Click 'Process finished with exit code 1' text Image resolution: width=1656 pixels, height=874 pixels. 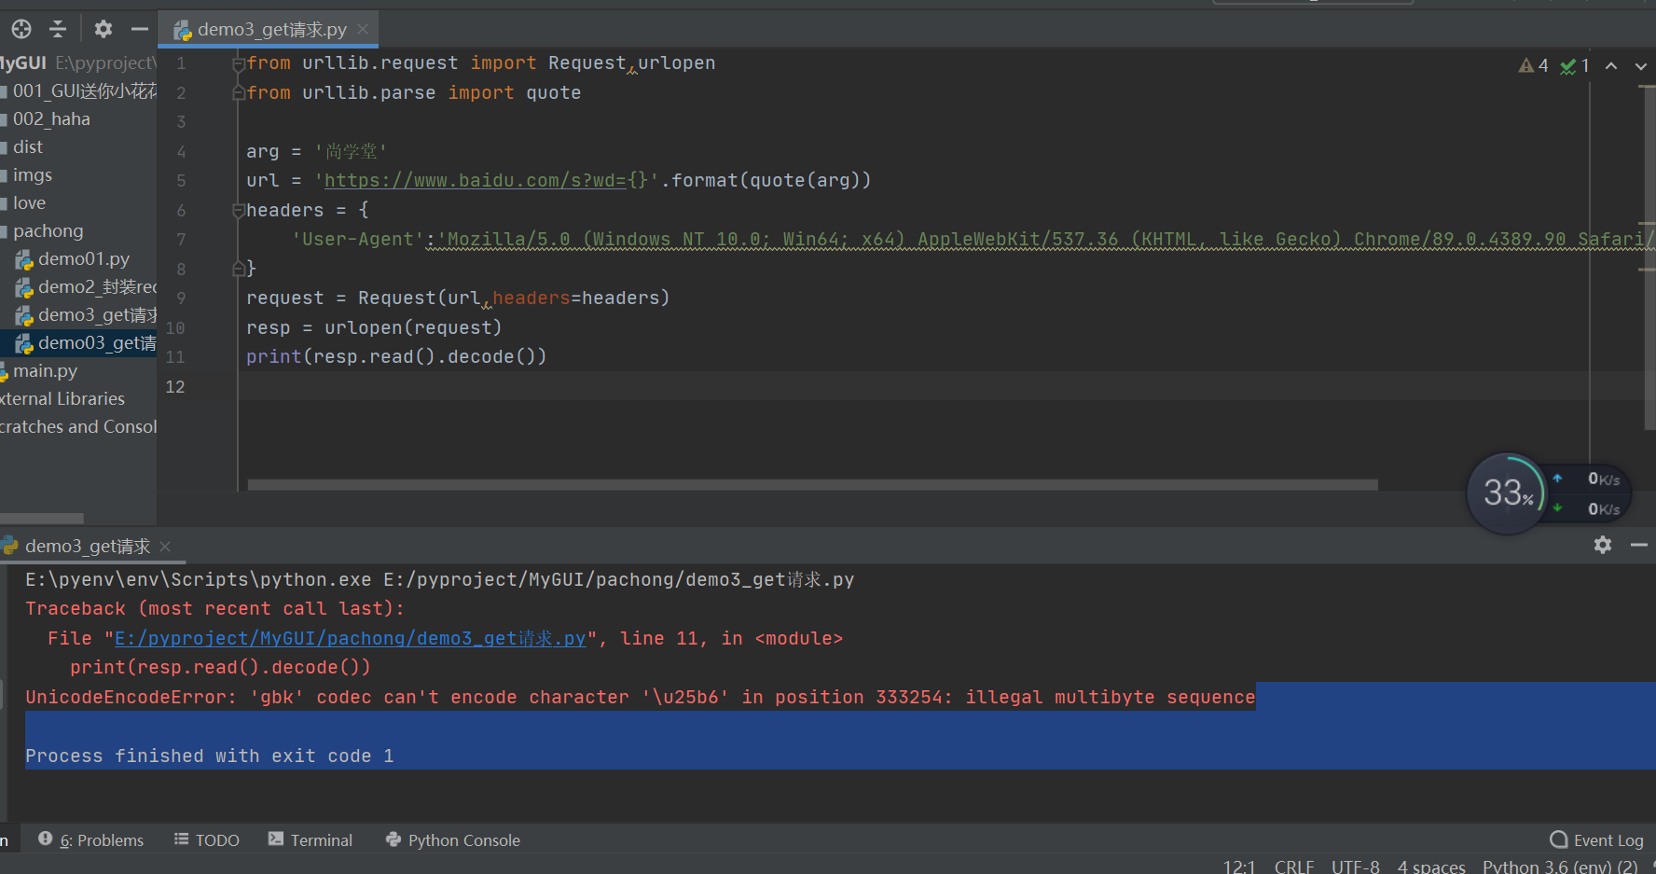coord(210,756)
